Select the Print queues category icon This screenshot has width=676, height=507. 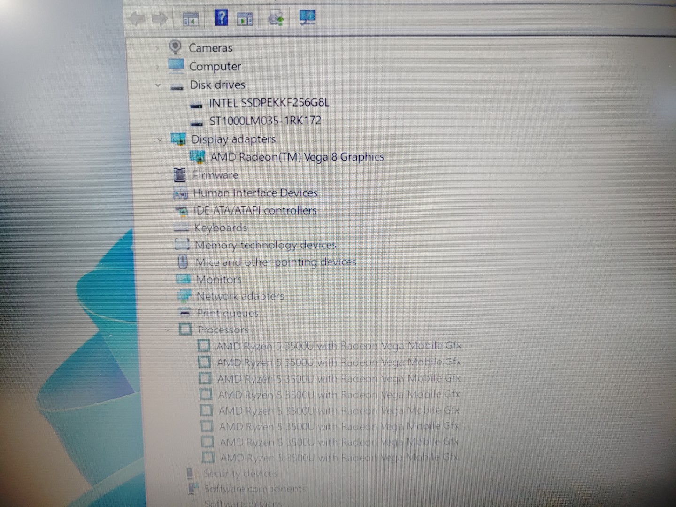185,313
